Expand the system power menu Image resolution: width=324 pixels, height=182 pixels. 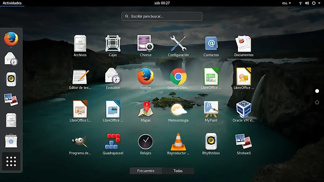pyautogui.click(x=316, y=3)
